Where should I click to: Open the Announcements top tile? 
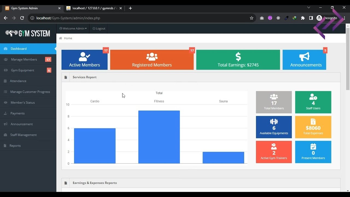304,60
